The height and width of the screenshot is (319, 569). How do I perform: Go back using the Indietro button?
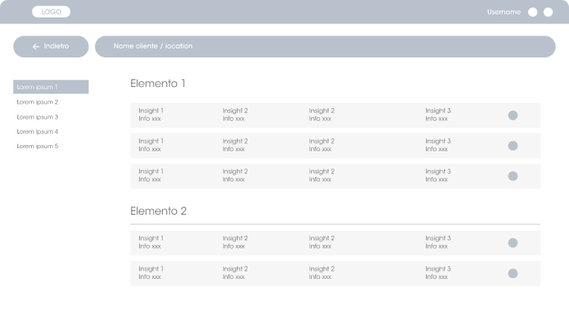tap(51, 47)
